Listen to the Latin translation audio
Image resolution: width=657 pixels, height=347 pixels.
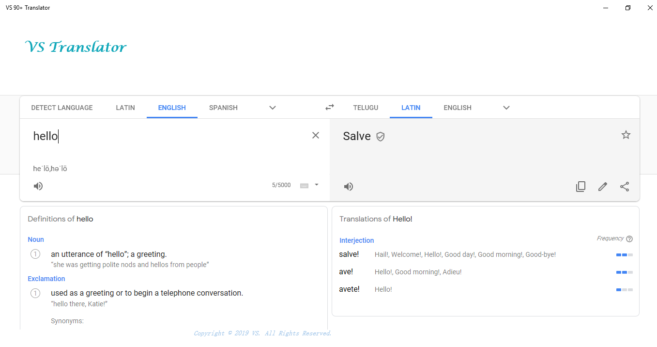(349, 187)
